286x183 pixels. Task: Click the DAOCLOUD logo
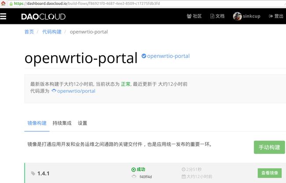pos(43,17)
